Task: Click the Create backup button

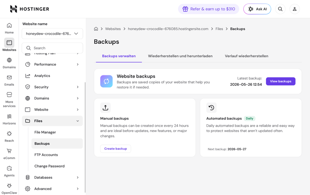Action: point(115,149)
